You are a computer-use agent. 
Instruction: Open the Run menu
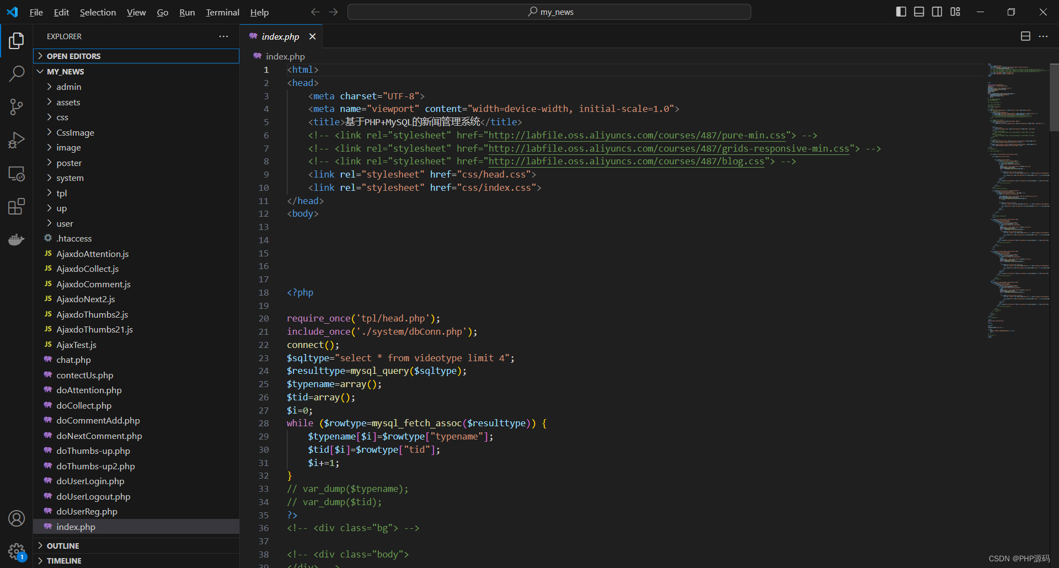187,12
